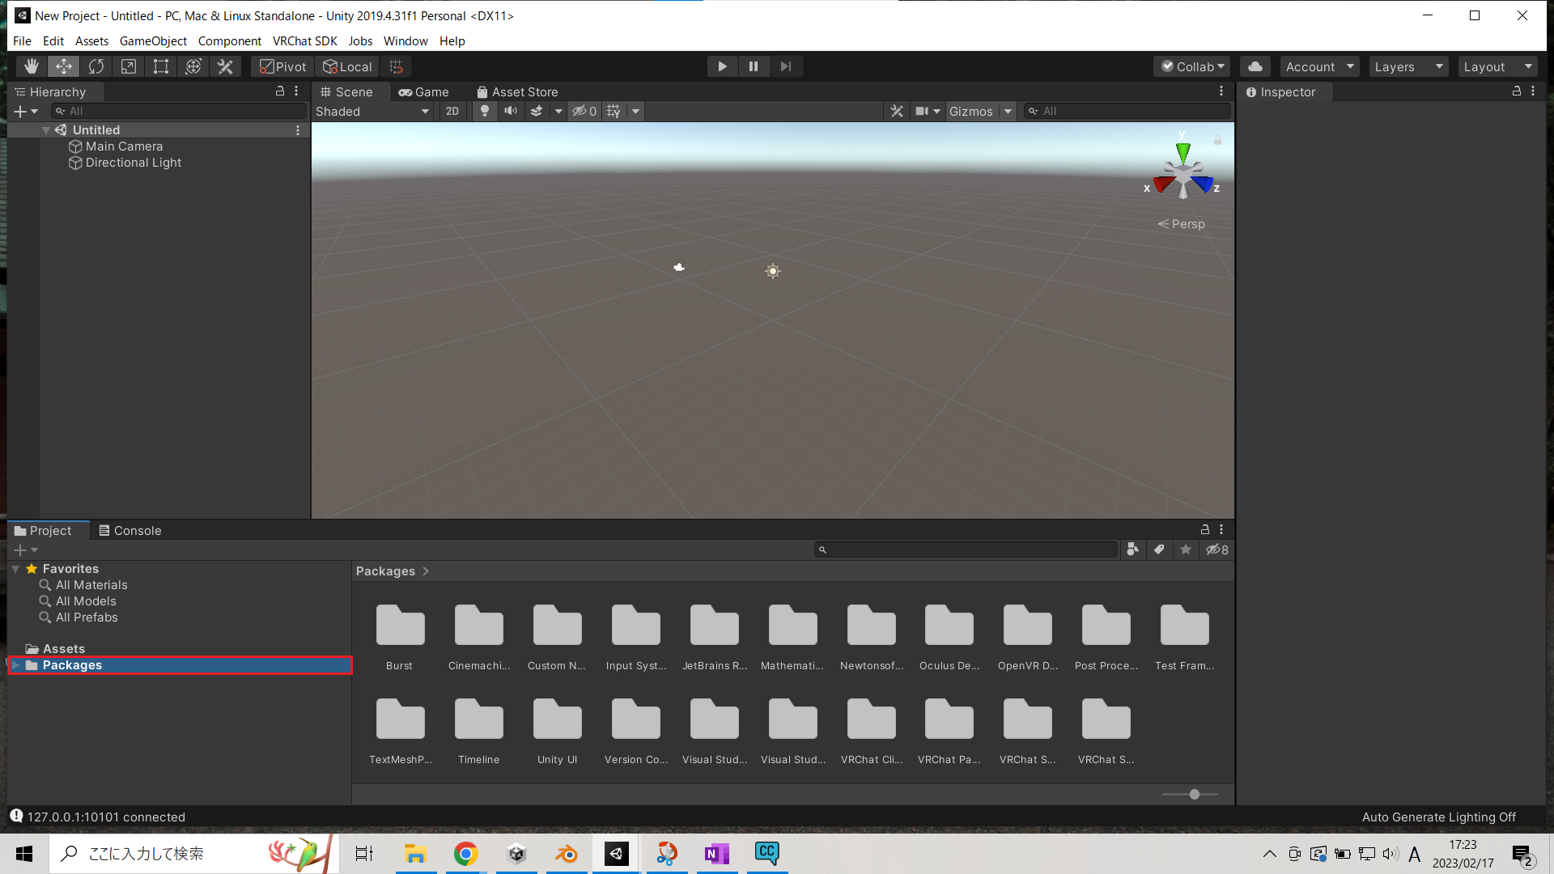Open the Shaded draw mode dropdown
The image size is (1554, 874).
[372, 111]
